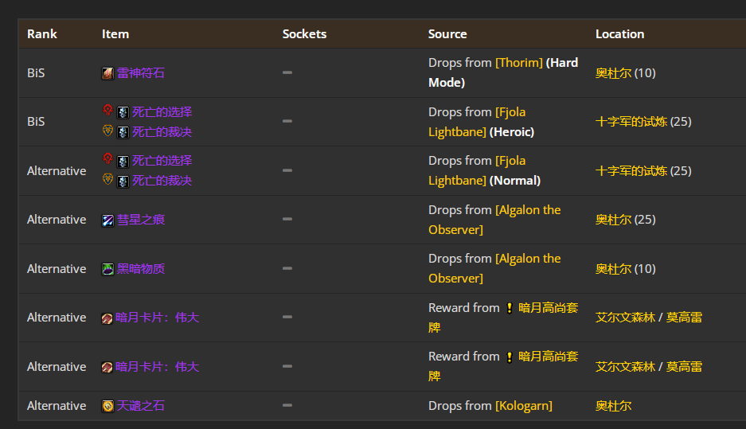Viewport: 746px width, 429px height.
Task: Click the 雷神符石 trinket icon
Action: click(x=107, y=73)
